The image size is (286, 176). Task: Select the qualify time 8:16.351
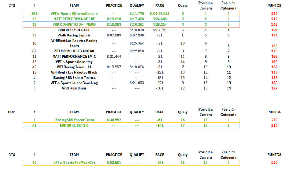click(x=137, y=25)
